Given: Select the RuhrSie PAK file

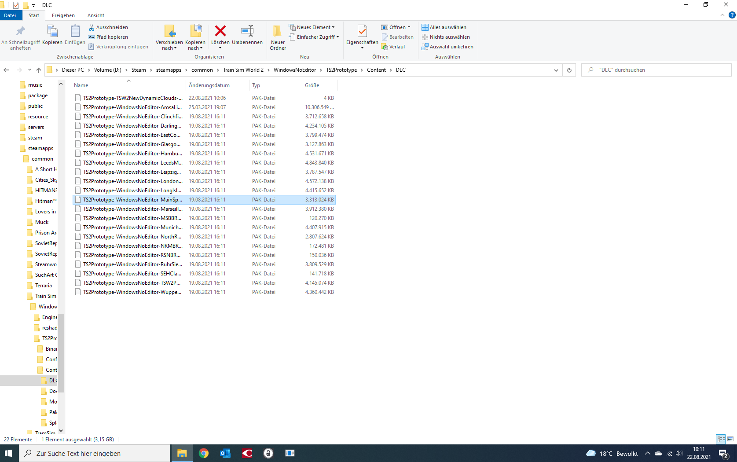Looking at the screenshot, I should click(204, 264).
